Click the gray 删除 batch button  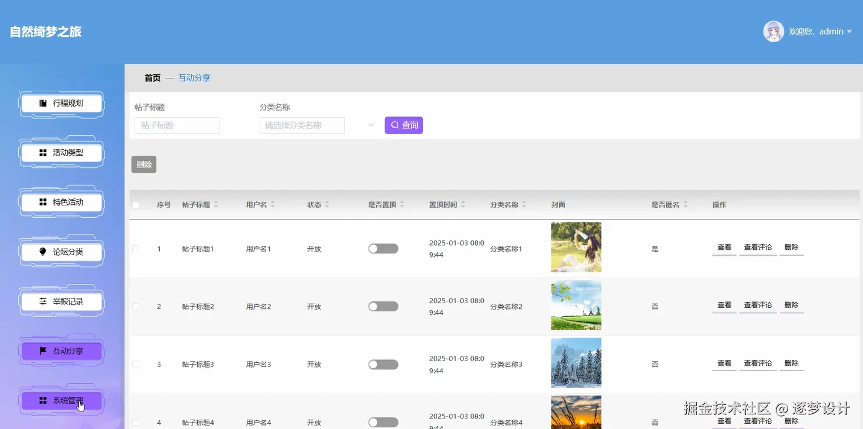coord(144,164)
